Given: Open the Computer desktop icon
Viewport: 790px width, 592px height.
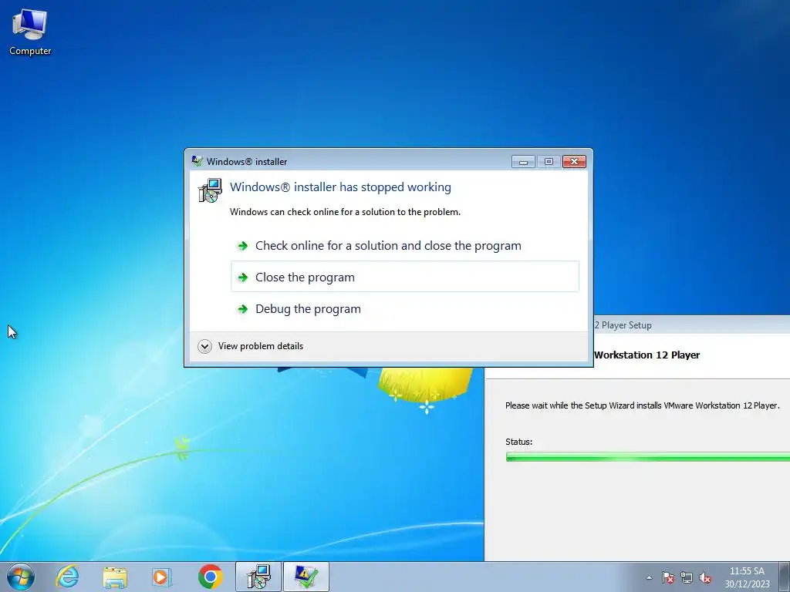Looking at the screenshot, I should point(30,32).
